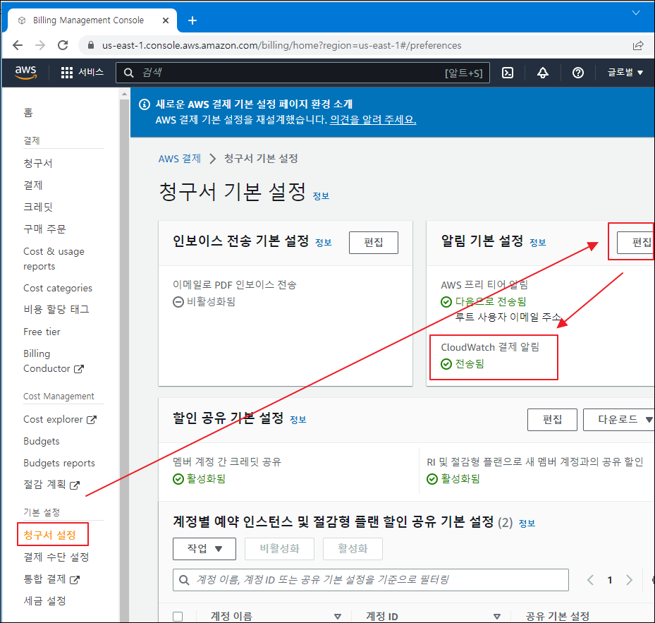Click 편집 for 할인 공유 기본 설정
The image size is (655, 623).
coord(552,420)
